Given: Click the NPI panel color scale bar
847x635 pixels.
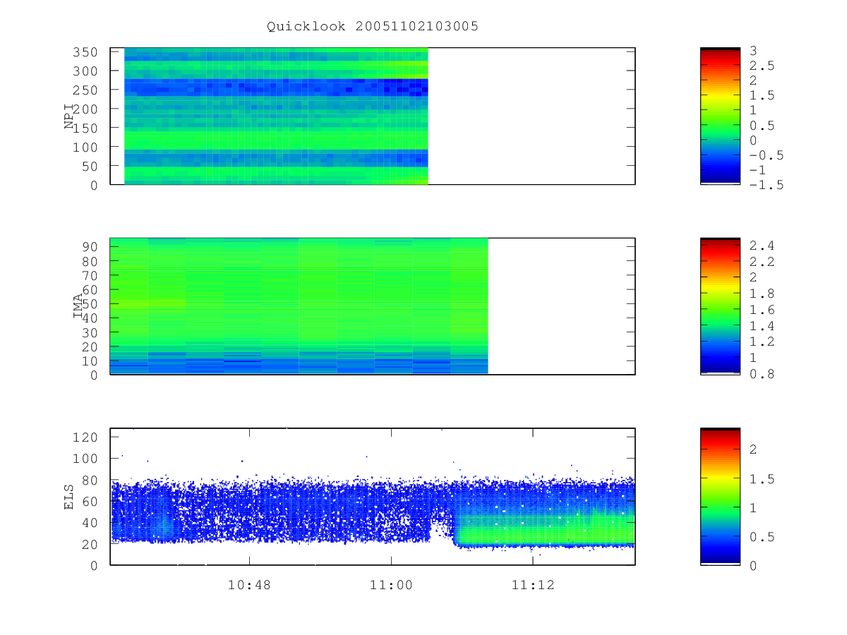Looking at the screenshot, I should tap(720, 116).
